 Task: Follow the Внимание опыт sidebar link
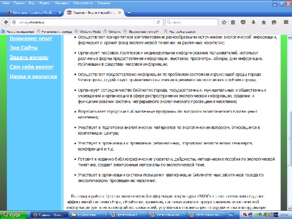click(31, 38)
